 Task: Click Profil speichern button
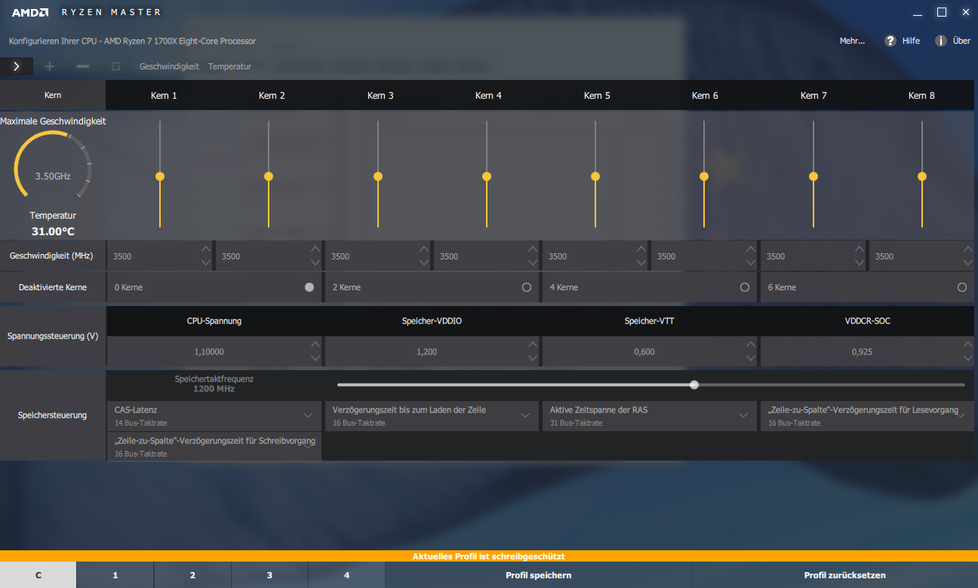click(538, 575)
